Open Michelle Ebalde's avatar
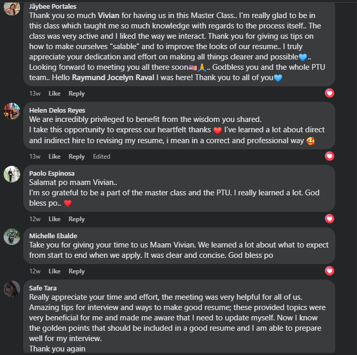 tap(12, 236)
